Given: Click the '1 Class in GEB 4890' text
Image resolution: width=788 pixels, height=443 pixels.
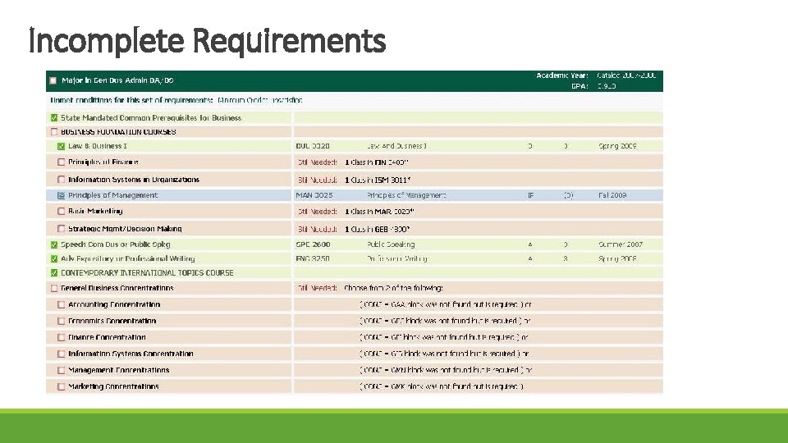Looking at the screenshot, I should coord(378,229).
